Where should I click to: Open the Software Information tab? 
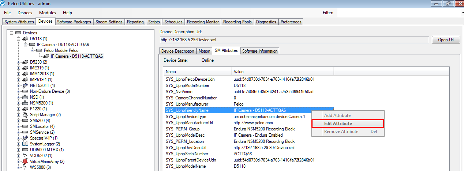tap(260, 51)
